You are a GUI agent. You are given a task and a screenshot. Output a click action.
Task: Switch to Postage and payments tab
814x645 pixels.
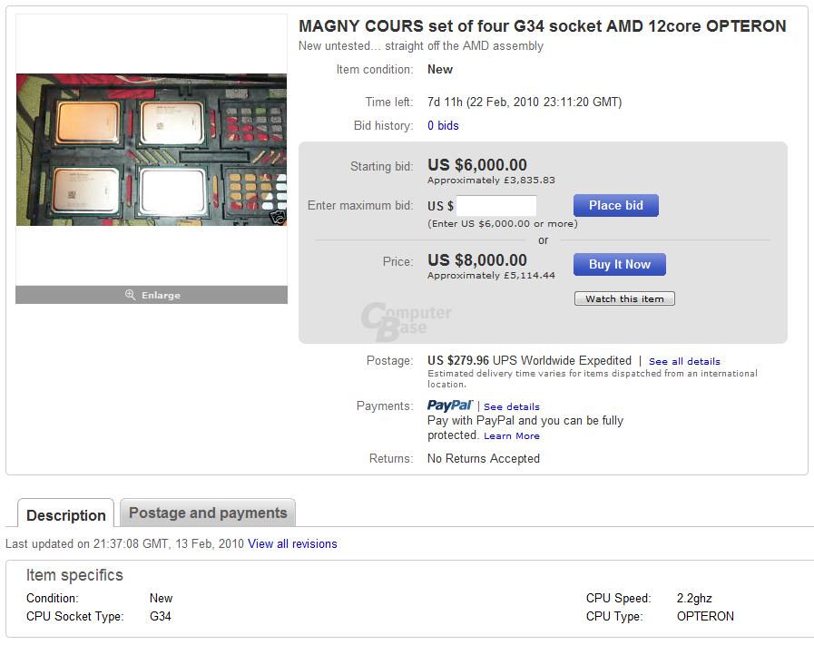tap(208, 513)
